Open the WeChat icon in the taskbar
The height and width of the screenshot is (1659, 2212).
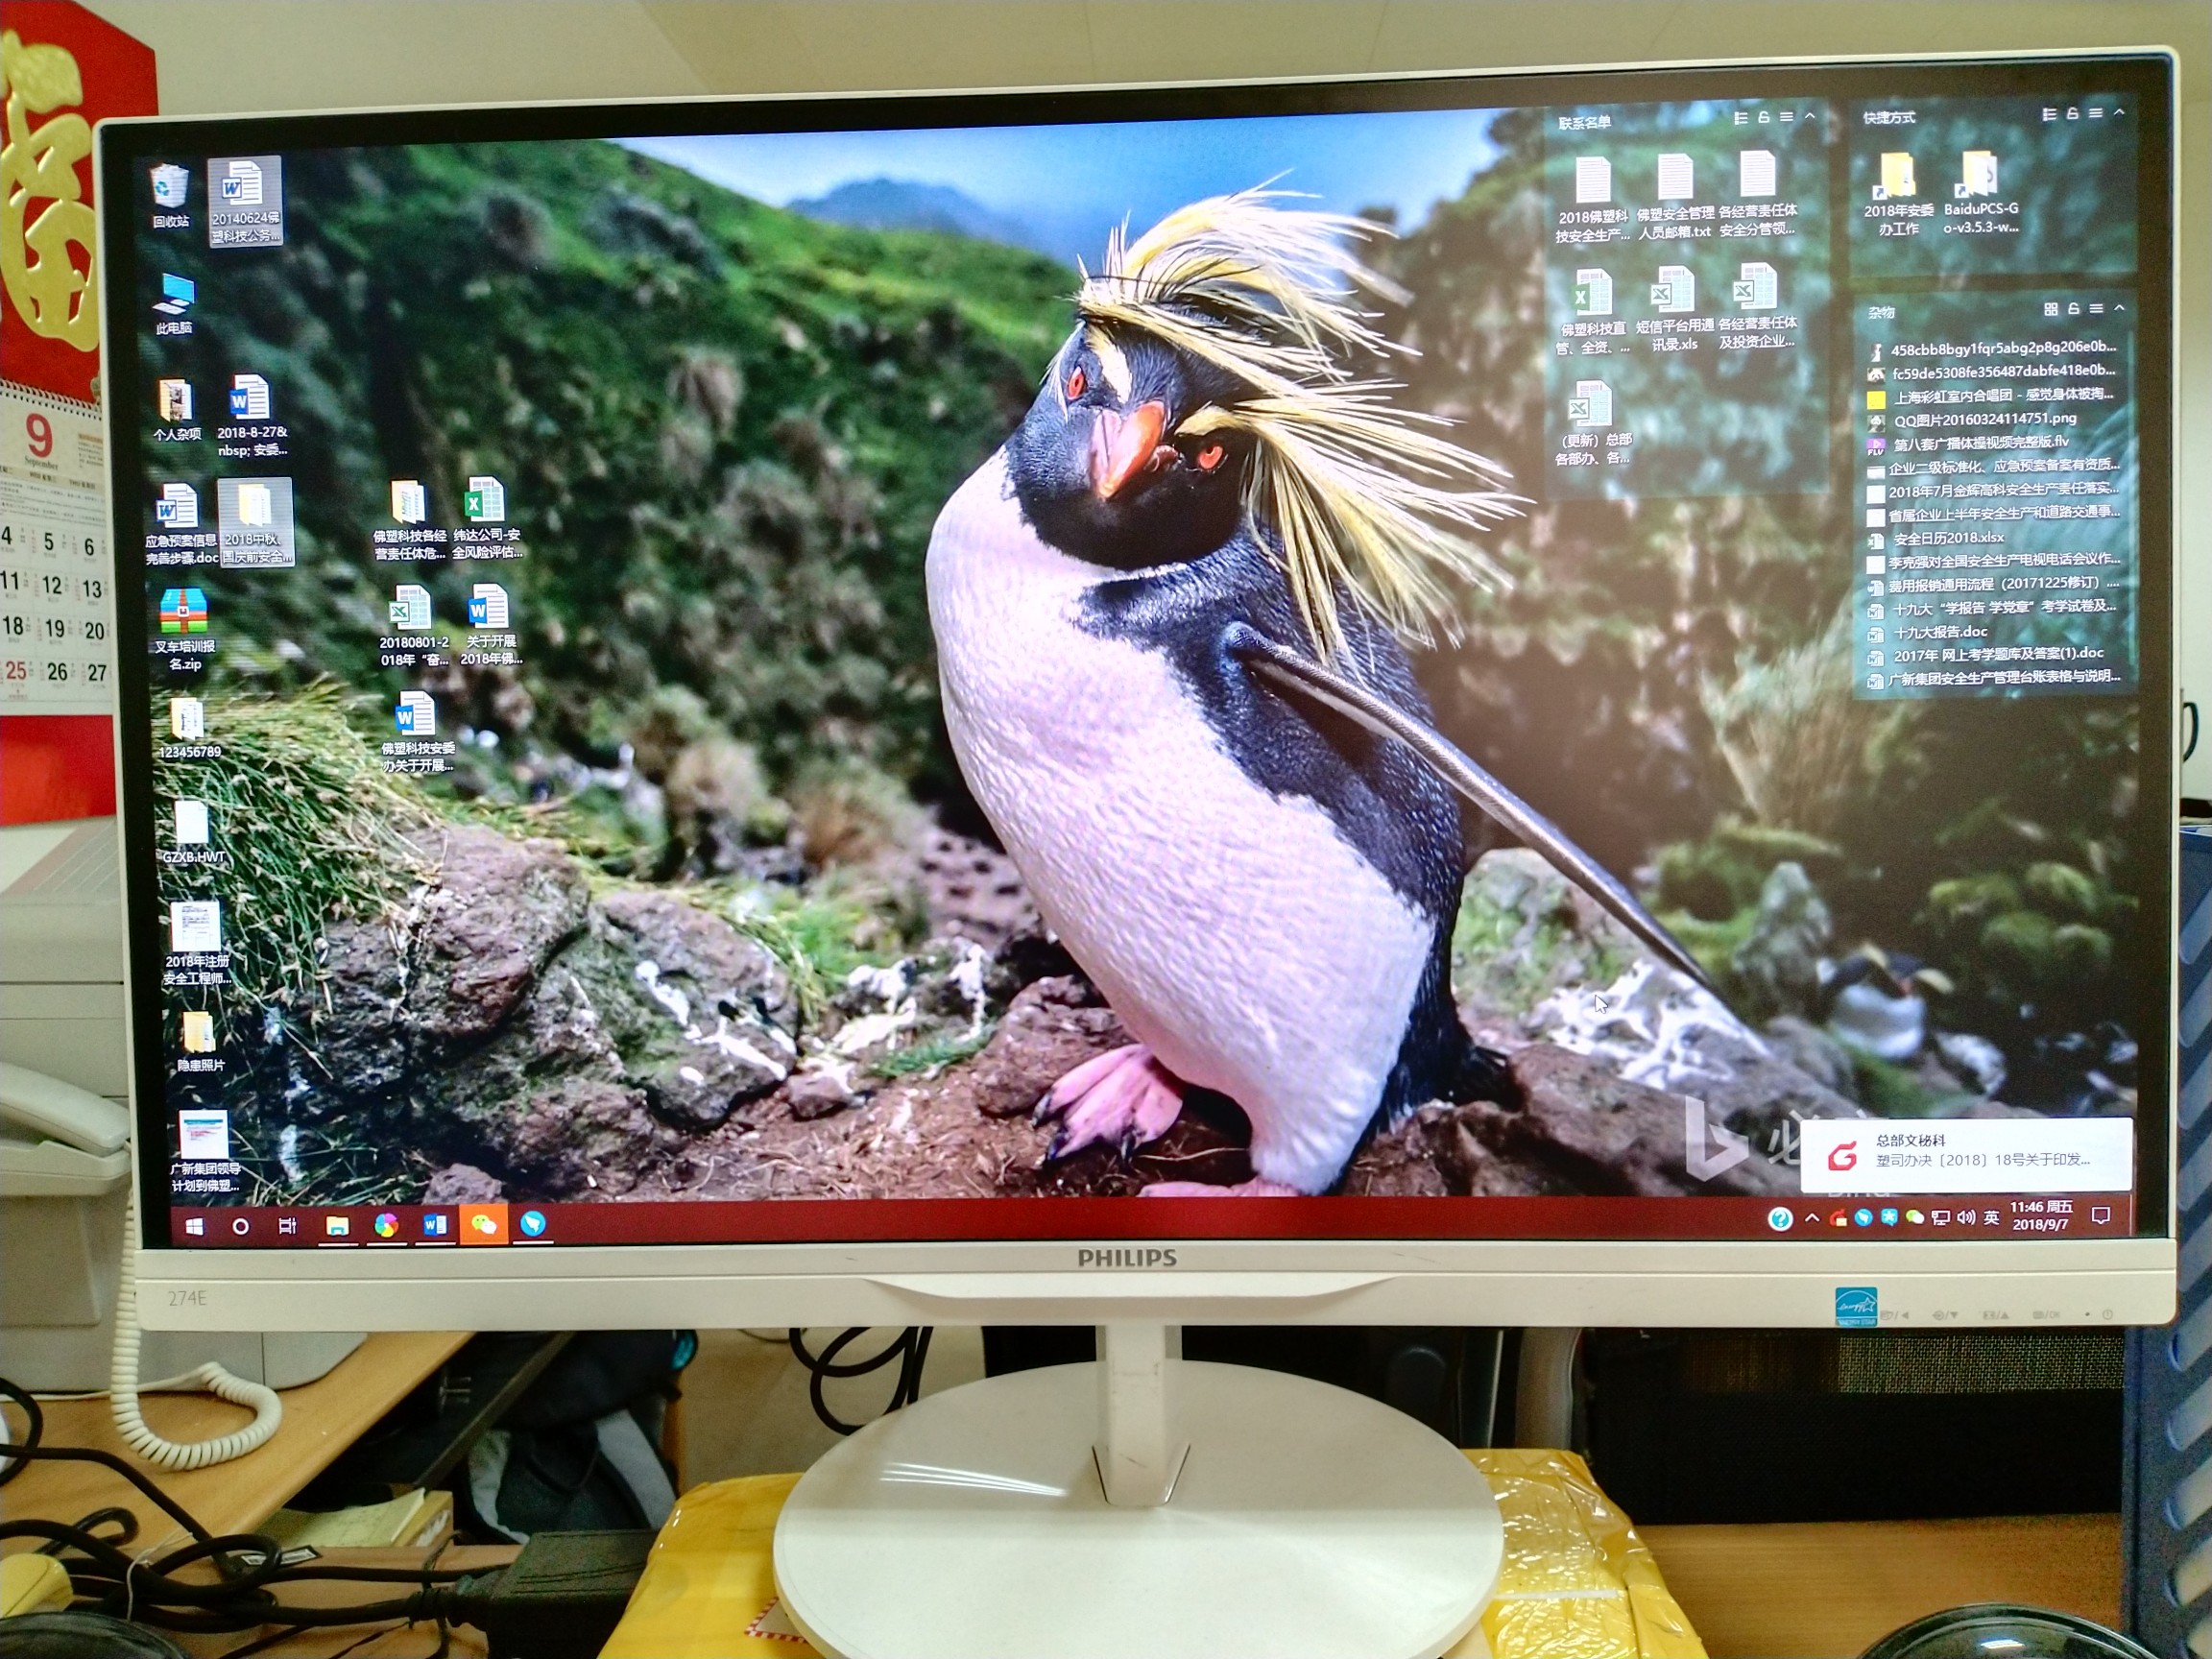point(483,1224)
